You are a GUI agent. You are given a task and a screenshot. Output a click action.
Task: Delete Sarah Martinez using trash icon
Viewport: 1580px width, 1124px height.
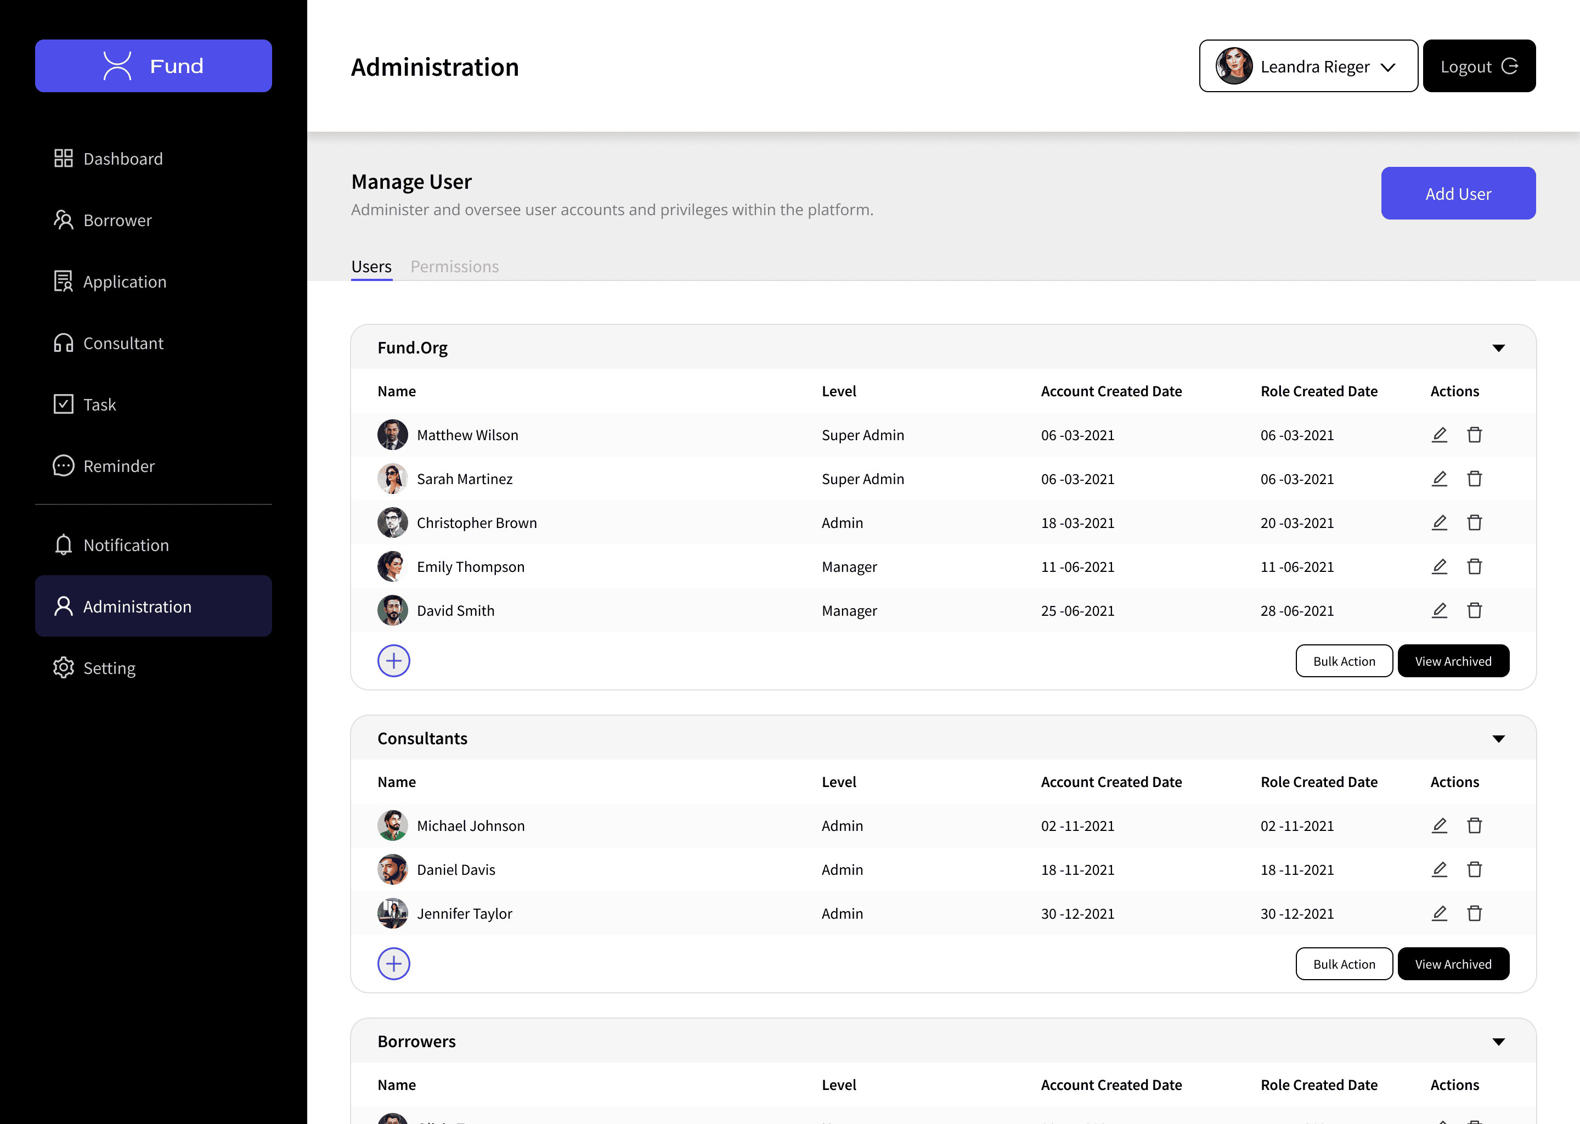[1474, 479]
